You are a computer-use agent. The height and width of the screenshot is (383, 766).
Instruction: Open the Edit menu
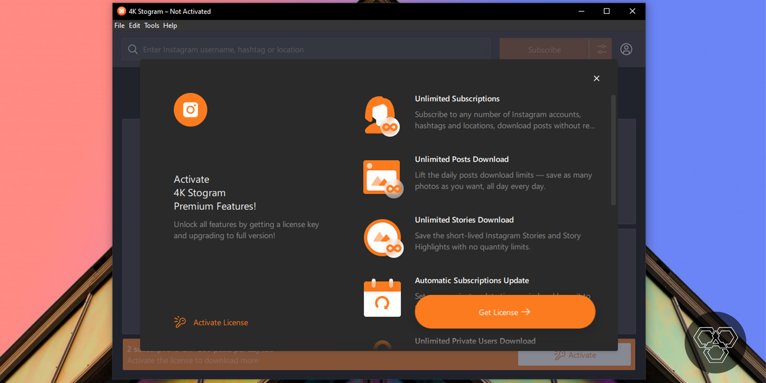(135, 25)
